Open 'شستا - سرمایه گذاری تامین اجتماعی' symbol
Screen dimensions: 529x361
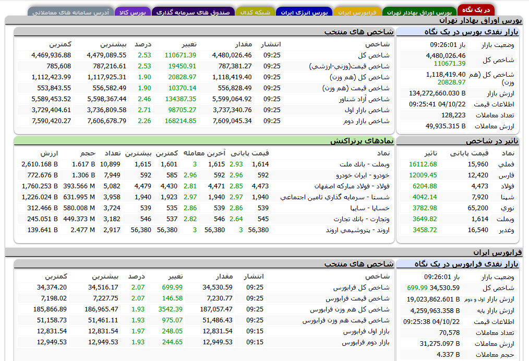[335, 197]
